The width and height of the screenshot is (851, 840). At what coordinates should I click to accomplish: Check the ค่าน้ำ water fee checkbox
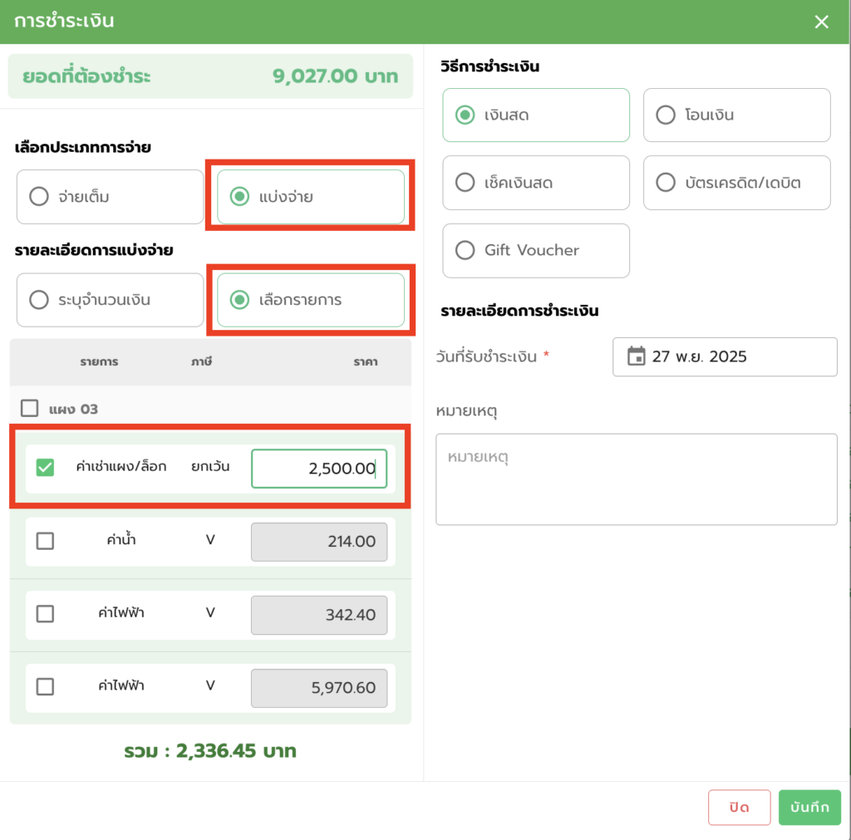[x=46, y=541]
